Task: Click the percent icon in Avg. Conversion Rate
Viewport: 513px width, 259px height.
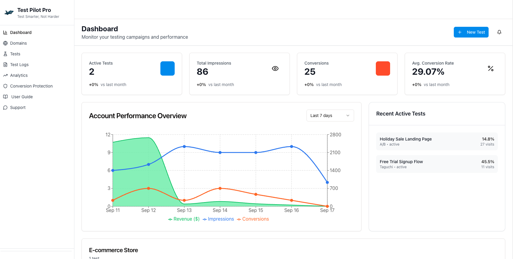Action: point(491,68)
